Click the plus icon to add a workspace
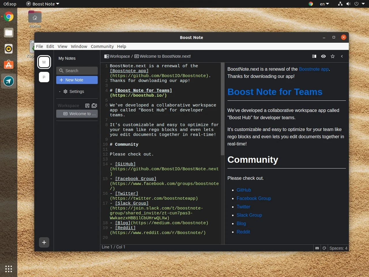369x277 pixels. (44, 242)
